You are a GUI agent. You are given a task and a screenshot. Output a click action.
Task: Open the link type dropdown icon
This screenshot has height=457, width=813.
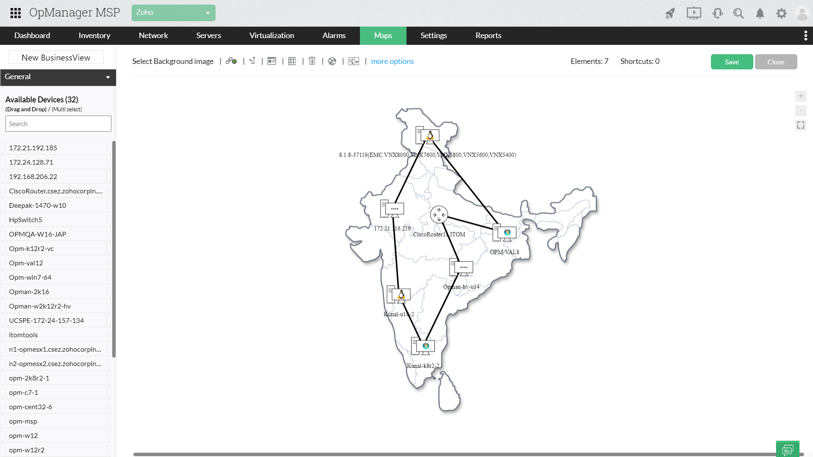click(354, 61)
